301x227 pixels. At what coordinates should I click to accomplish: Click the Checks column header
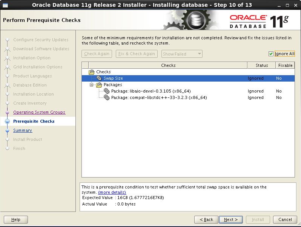(x=168, y=65)
